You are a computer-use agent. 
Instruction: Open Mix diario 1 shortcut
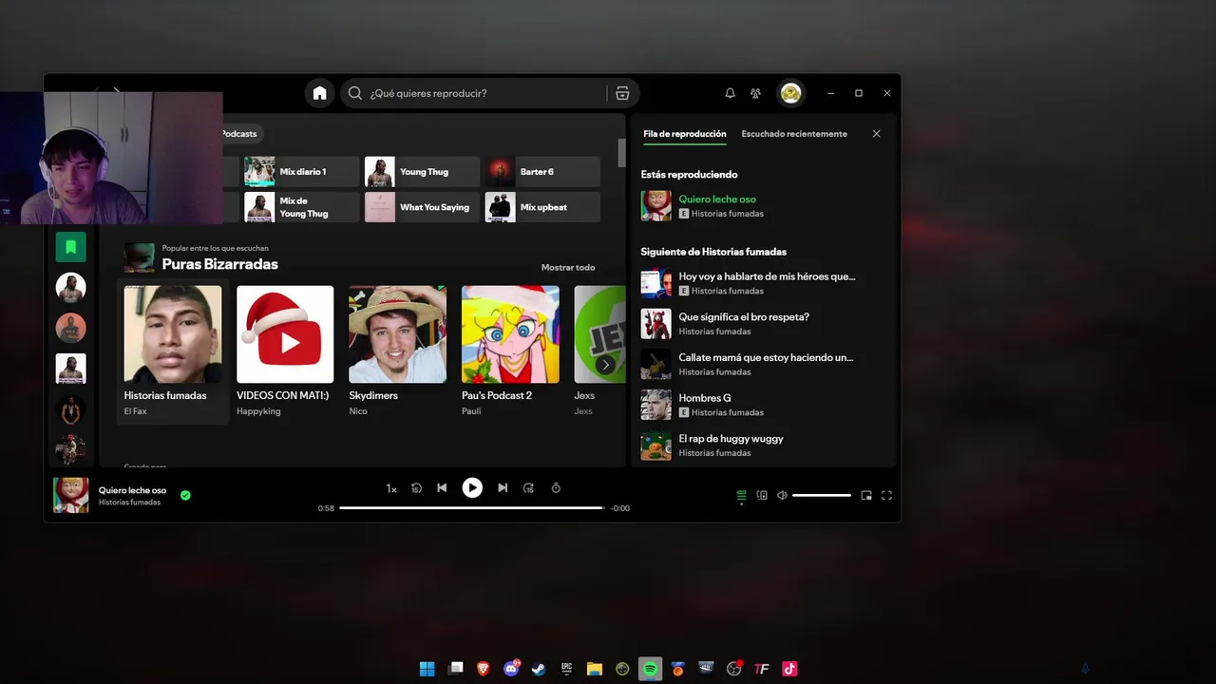click(302, 172)
